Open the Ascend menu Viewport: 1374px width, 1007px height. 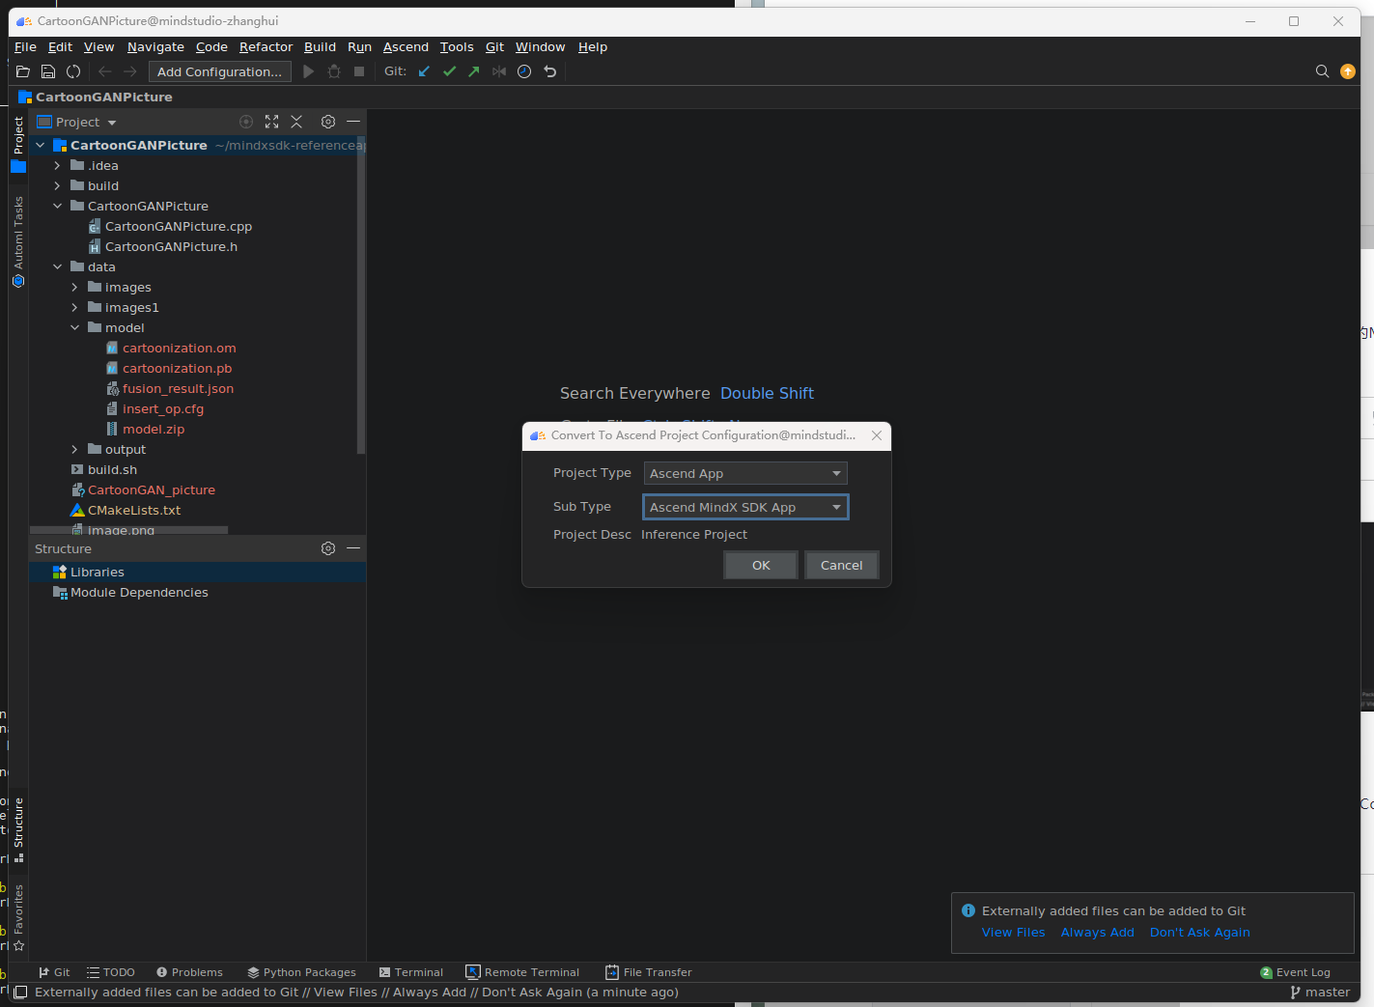[406, 47]
